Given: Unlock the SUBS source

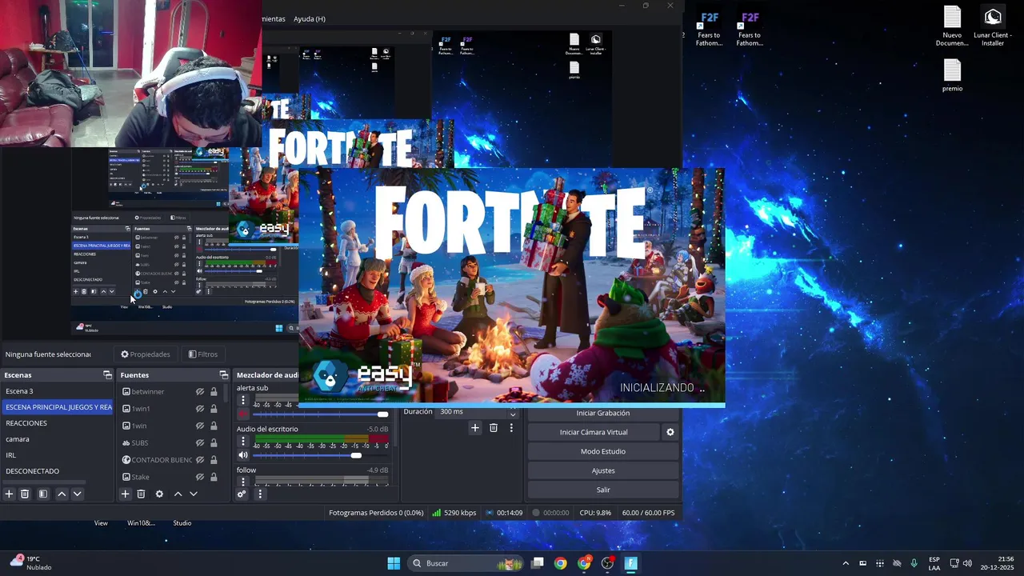Looking at the screenshot, I should tap(214, 443).
